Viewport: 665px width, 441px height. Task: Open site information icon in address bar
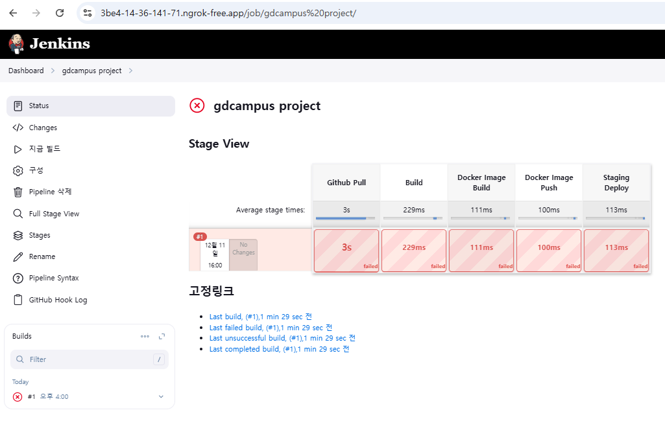(88, 13)
